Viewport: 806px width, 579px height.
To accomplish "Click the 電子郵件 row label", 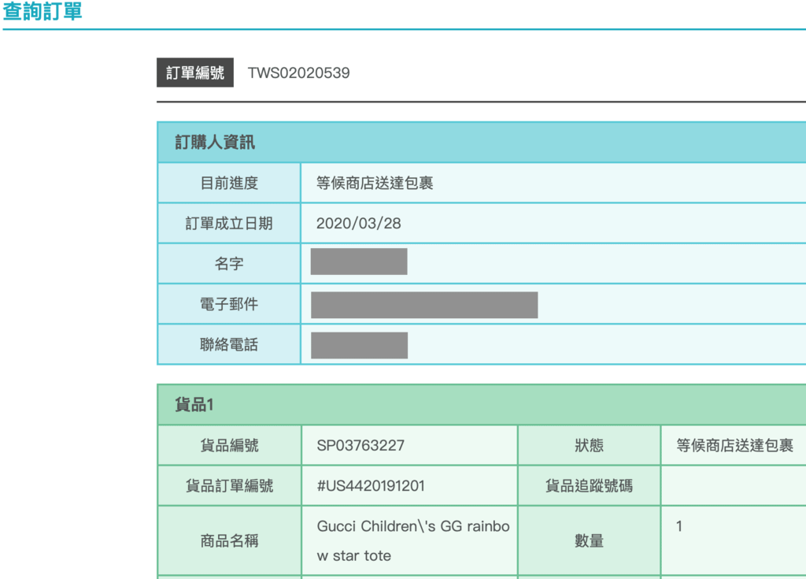I will [x=229, y=304].
